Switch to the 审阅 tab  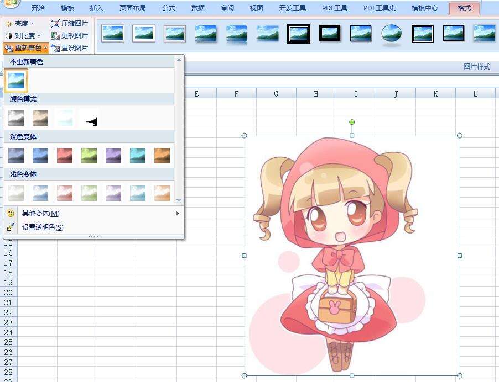pyautogui.click(x=227, y=8)
